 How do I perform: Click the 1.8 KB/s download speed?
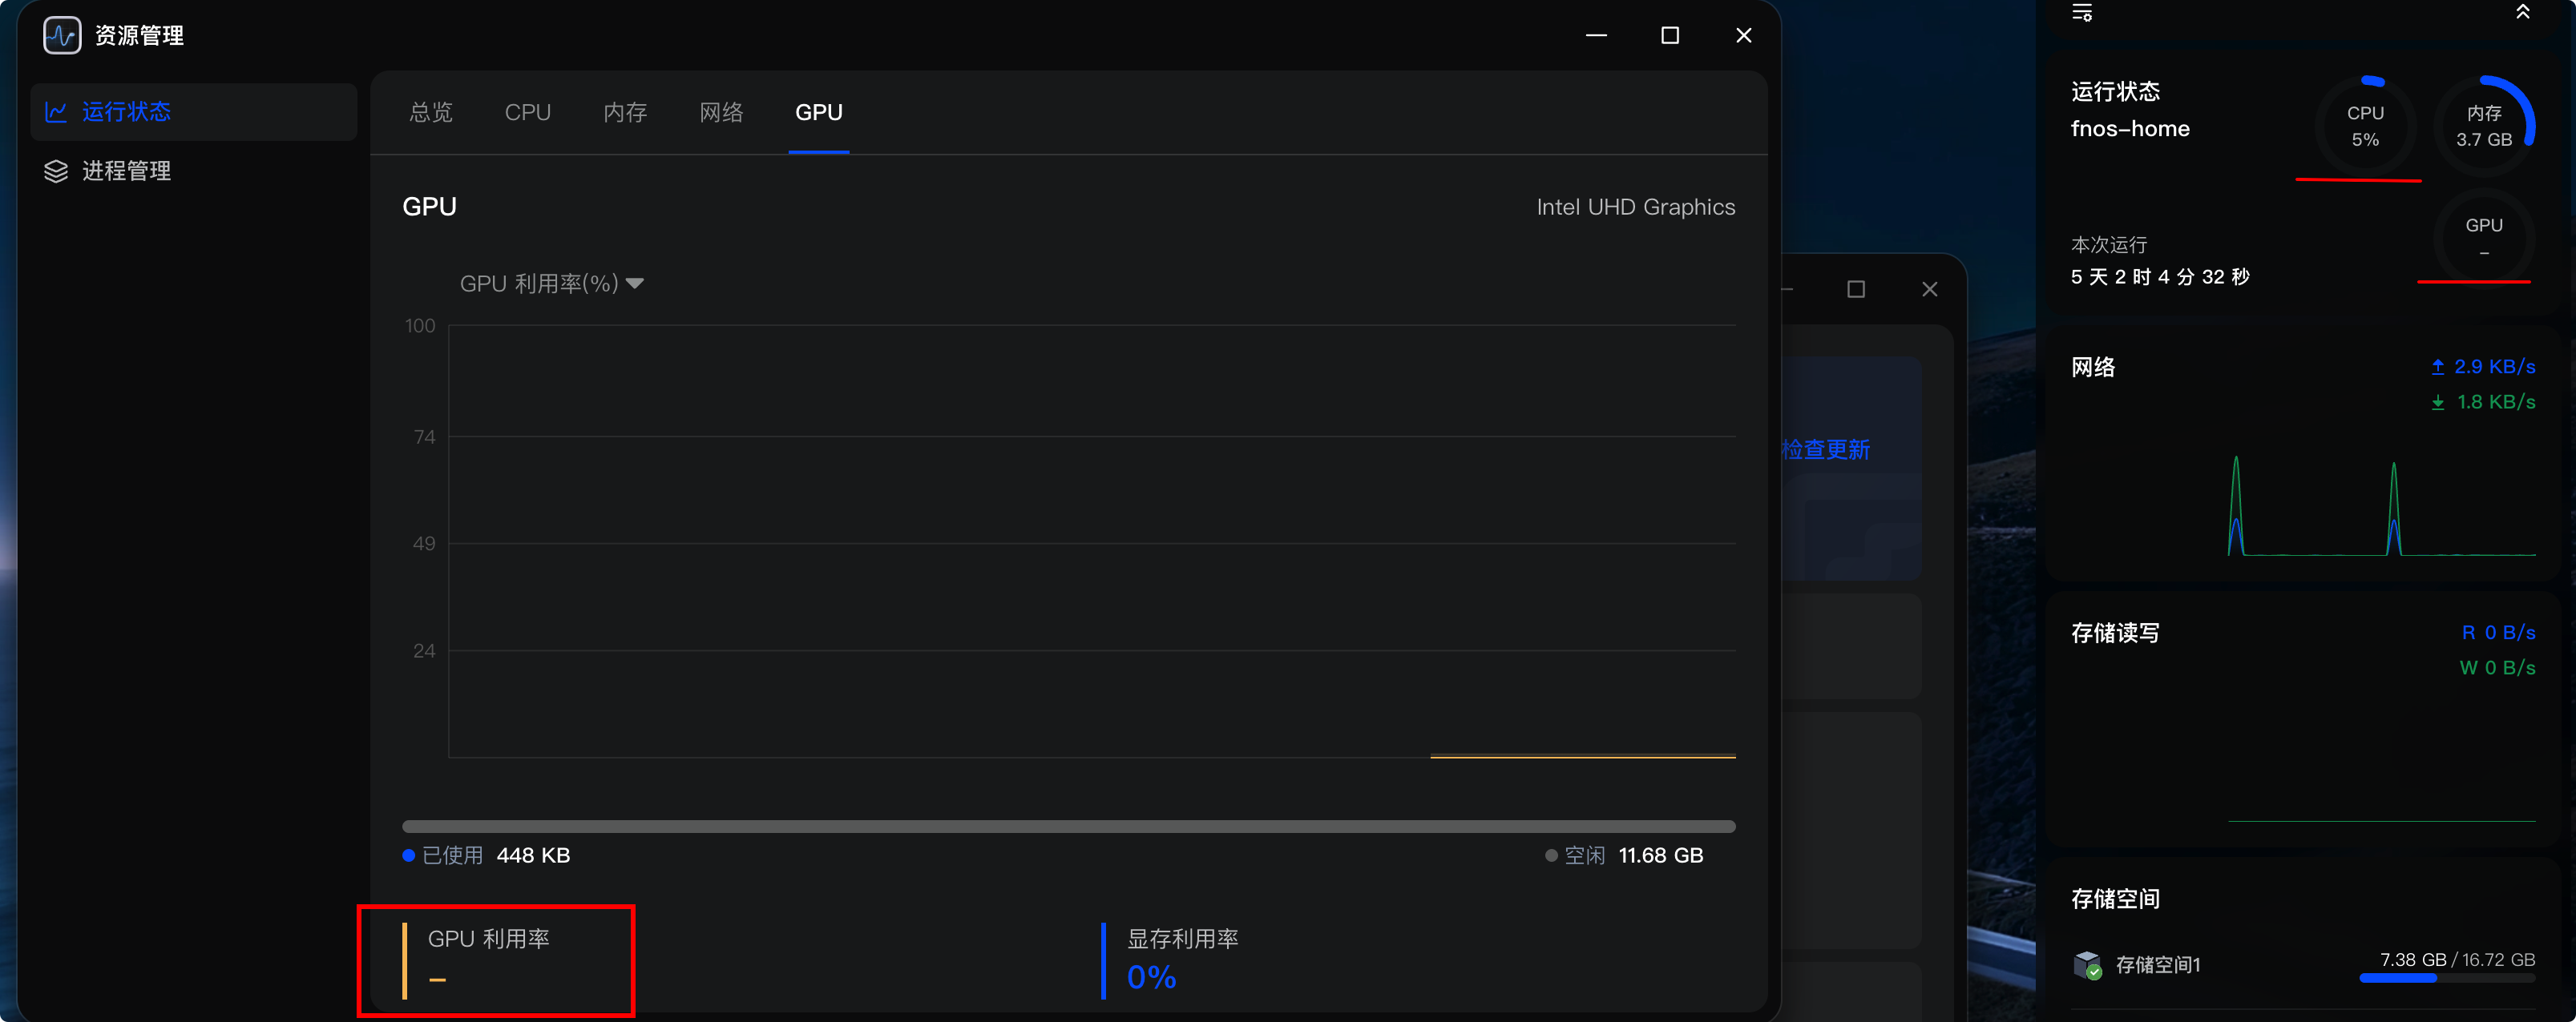[2496, 401]
